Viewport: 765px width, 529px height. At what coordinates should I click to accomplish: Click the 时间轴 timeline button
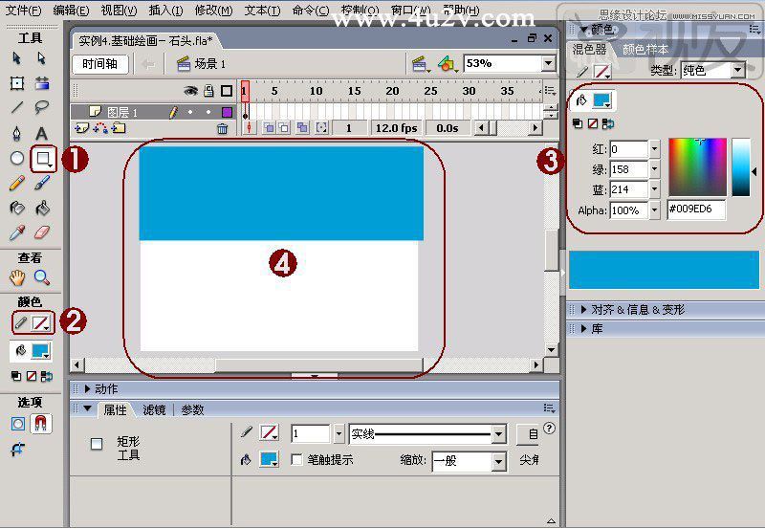[98, 64]
